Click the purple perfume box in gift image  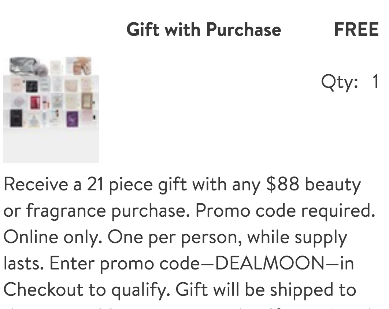pyautogui.click(x=73, y=119)
